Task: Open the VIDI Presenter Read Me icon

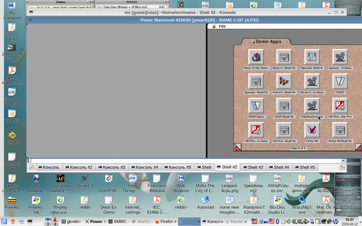Action: 284,130
